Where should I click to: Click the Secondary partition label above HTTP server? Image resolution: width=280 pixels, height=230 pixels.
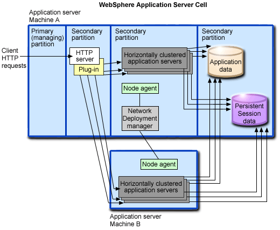[x=87, y=34]
